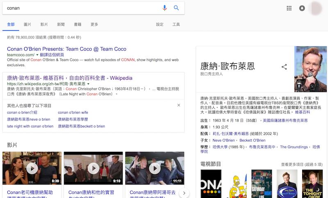This screenshot has width=328, height=198.
Task: Open the Google apps grid icon
Action: pos(289,8)
